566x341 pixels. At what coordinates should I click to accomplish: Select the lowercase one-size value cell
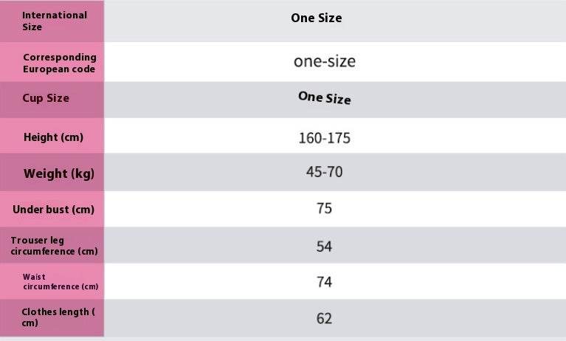pyautogui.click(x=324, y=61)
